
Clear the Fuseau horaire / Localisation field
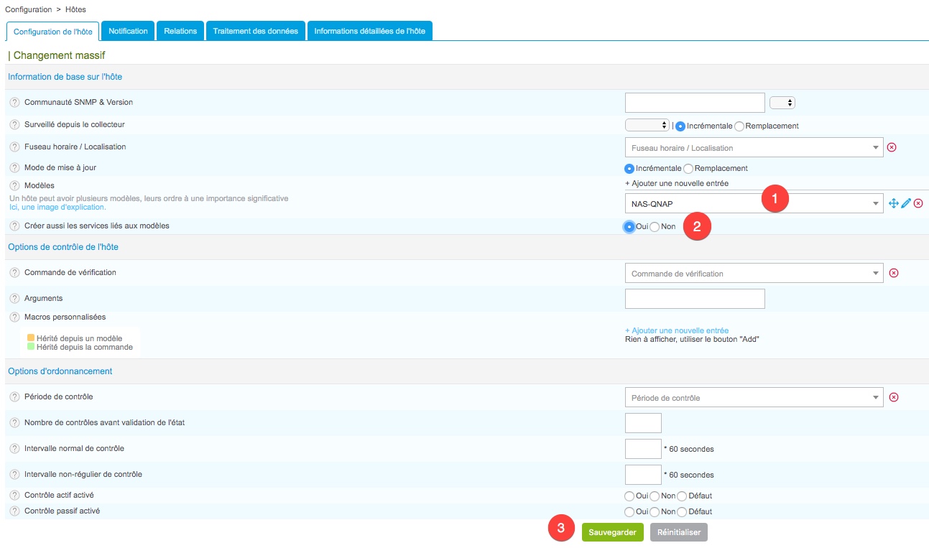pos(892,147)
